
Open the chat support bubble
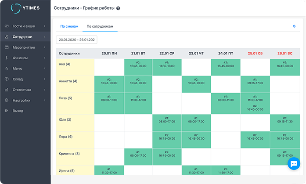click(x=293, y=164)
